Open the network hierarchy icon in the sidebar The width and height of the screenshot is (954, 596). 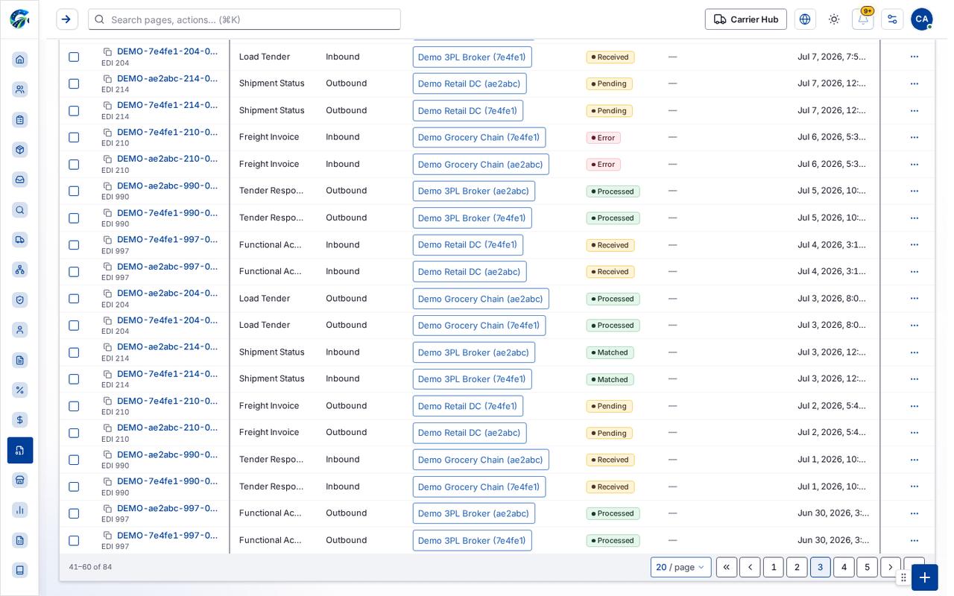point(20,270)
